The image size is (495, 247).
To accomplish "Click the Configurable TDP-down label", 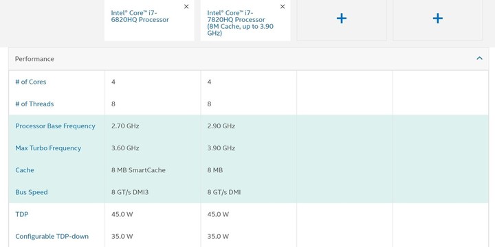I will [52, 236].
